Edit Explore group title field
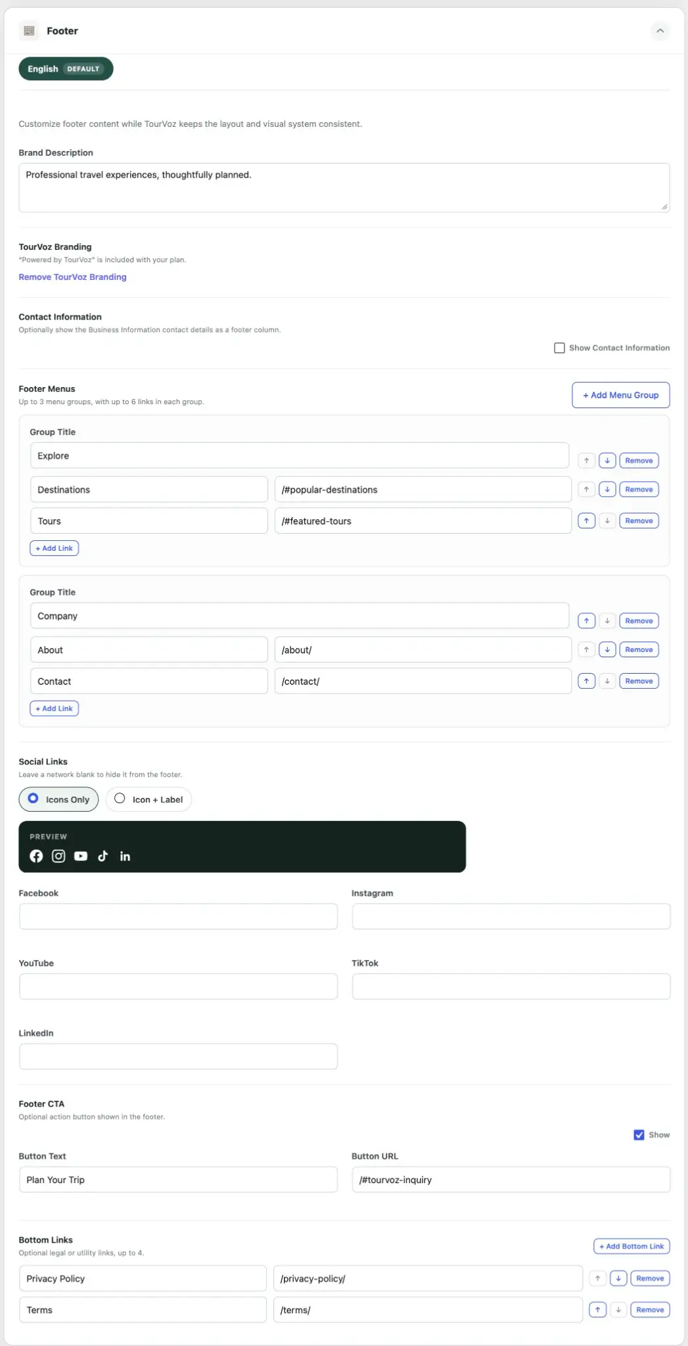The width and height of the screenshot is (688, 1346). pos(300,455)
